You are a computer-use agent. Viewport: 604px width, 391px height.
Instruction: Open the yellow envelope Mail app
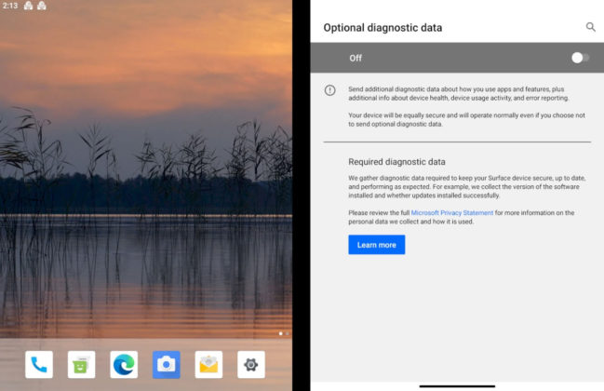(208, 365)
